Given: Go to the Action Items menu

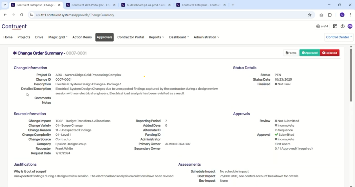Looking at the screenshot, I should pyautogui.click(x=82, y=37).
